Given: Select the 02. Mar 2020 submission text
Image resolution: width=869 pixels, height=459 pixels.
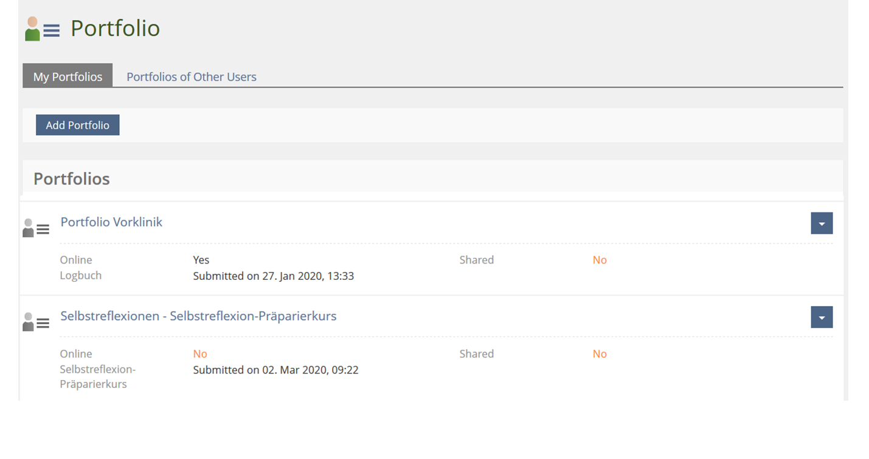Looking at the screenshot, I should click(x=275, y=370).
